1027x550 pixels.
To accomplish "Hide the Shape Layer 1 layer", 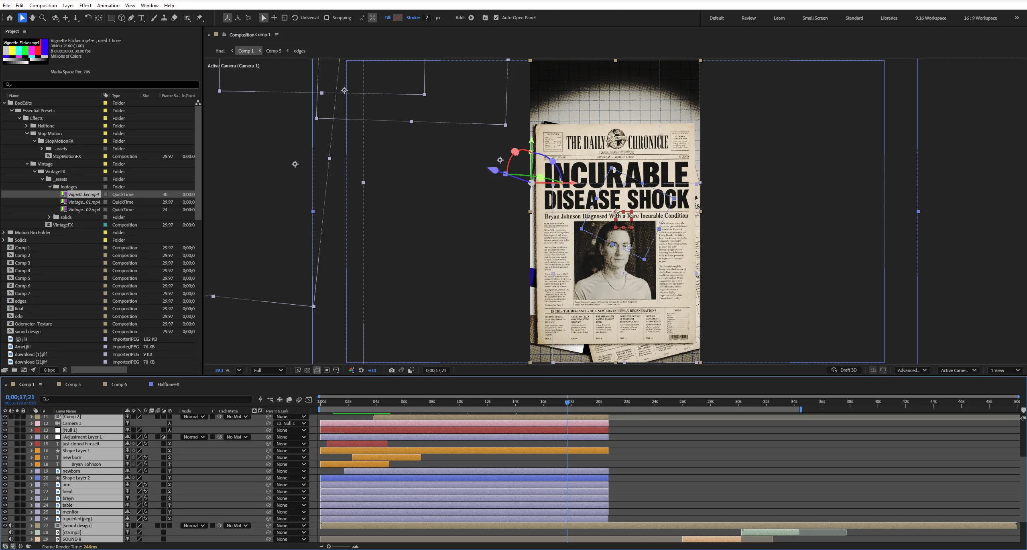I will click(x=5, y=451).
